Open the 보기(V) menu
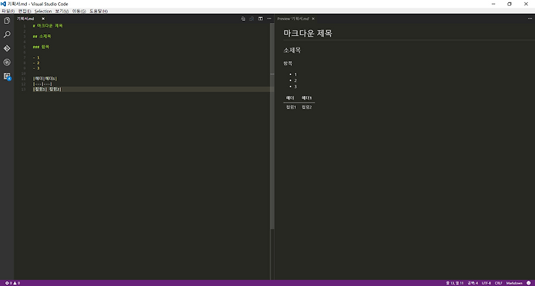This screenshot has width=535, height=286. coord(62,11)
